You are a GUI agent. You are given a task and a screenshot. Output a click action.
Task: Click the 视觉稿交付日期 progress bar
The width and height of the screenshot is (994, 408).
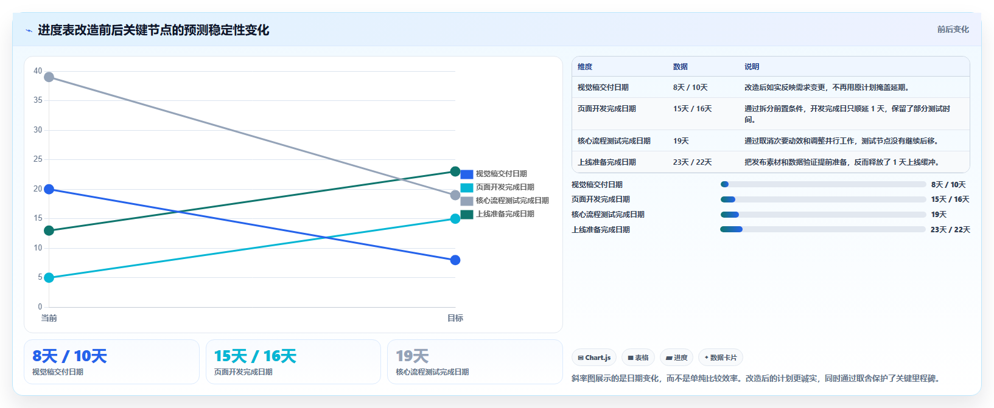(823, 184)
